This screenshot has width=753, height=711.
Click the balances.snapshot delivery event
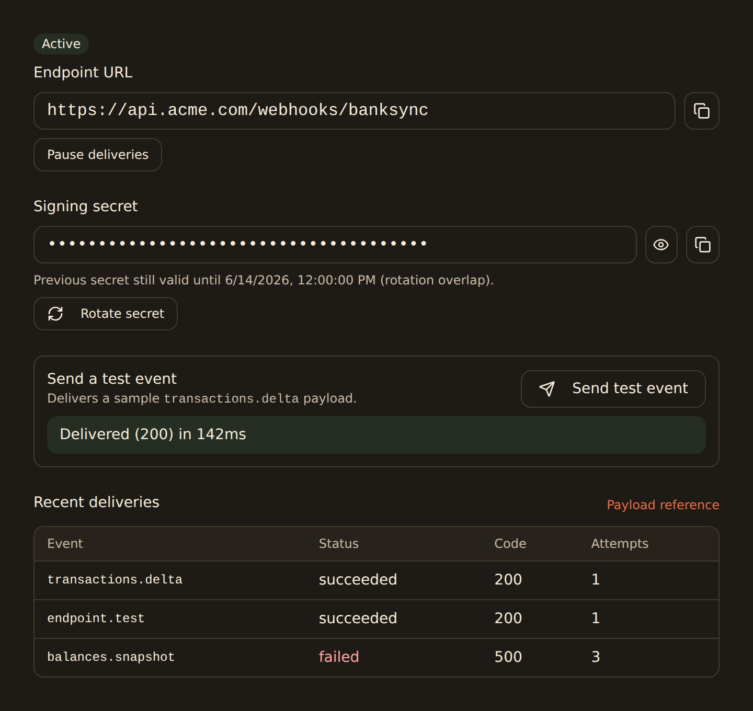(x=111, y=657)
